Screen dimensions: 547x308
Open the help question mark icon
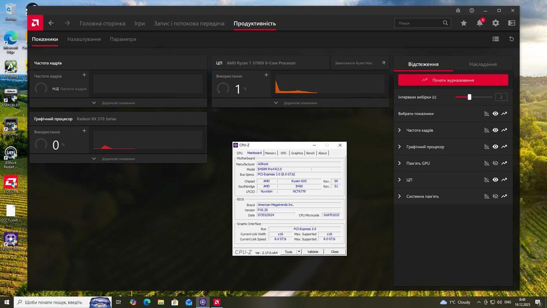pyautogui.click(x=472, y=10)
